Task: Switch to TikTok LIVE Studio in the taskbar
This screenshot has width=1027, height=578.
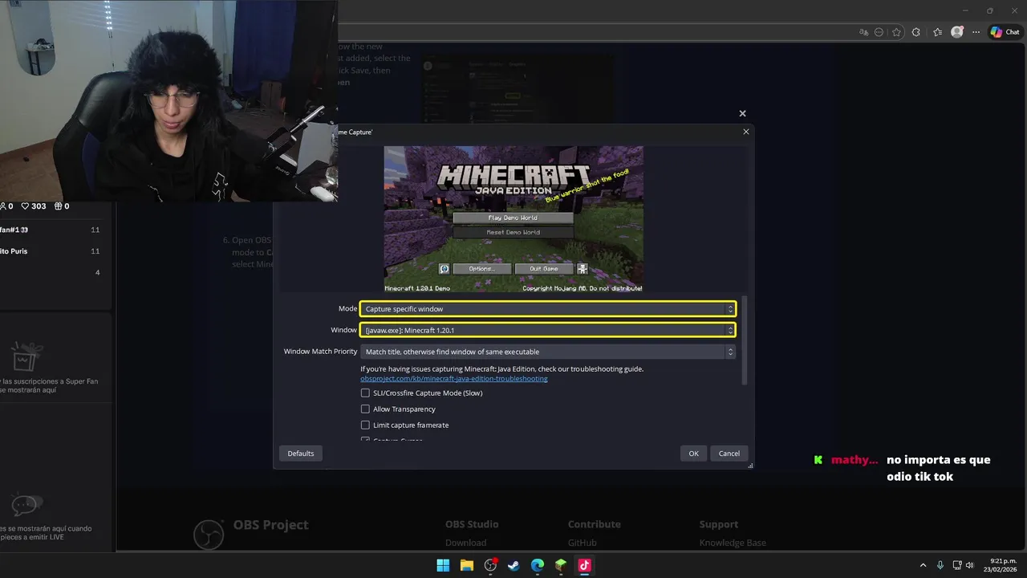Action: (584, 565)
